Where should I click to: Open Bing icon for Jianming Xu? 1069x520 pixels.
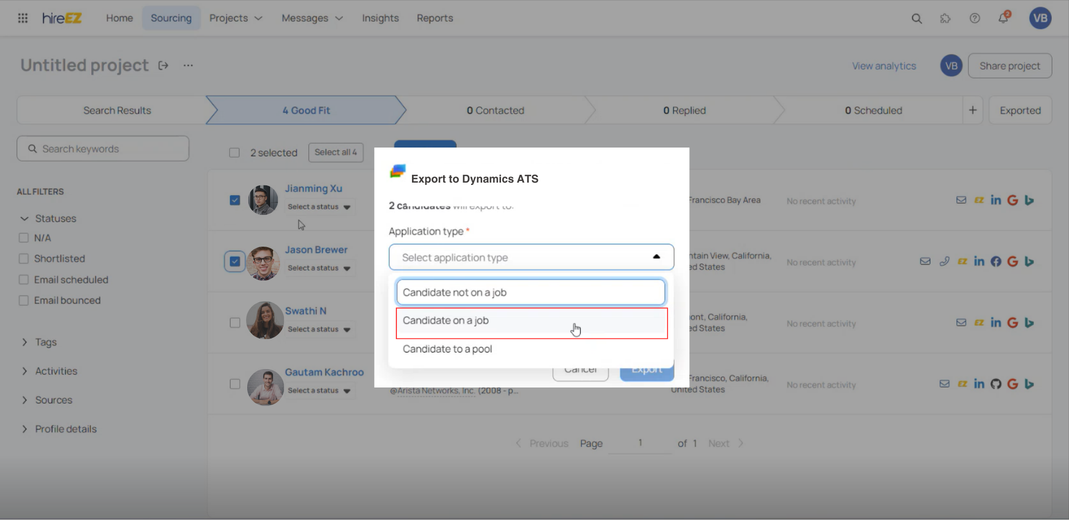pyautogui.click(x=1029, y=200)
